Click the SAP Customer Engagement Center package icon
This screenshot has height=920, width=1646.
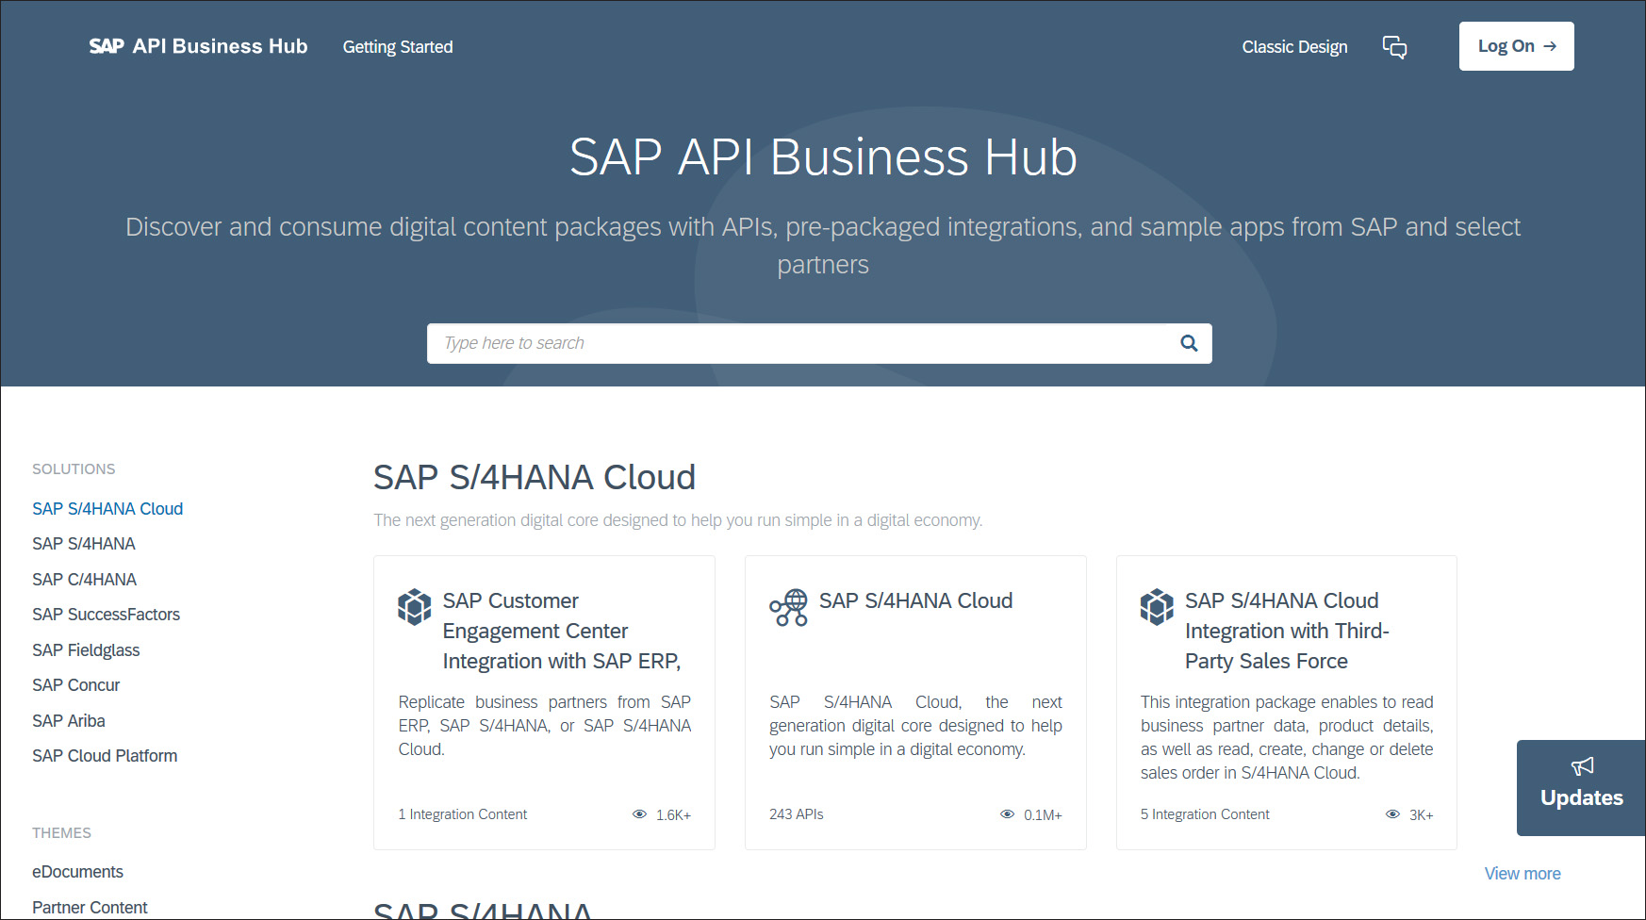click(x=414, y=607)
